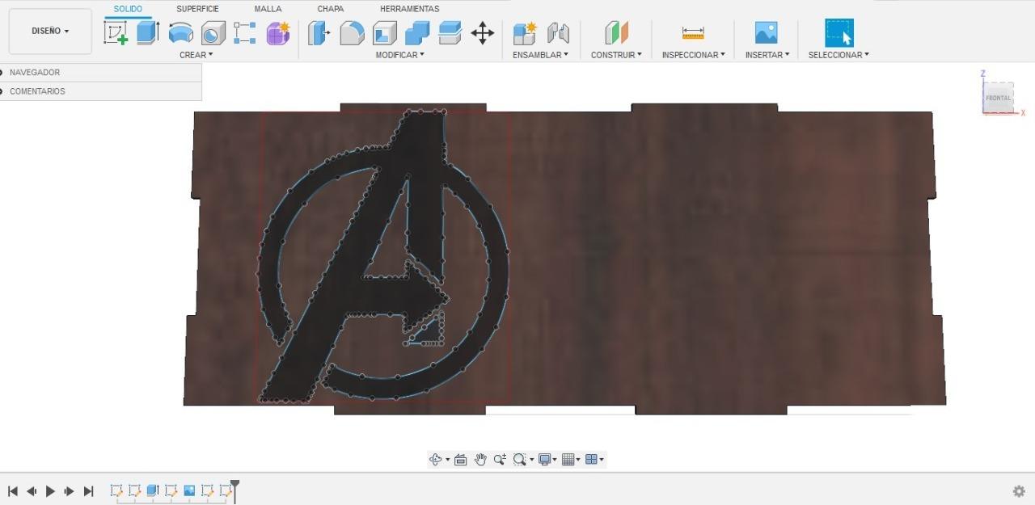
Task: Select the Move/Copy arrows icon
Action: click(x=483, y=33)
